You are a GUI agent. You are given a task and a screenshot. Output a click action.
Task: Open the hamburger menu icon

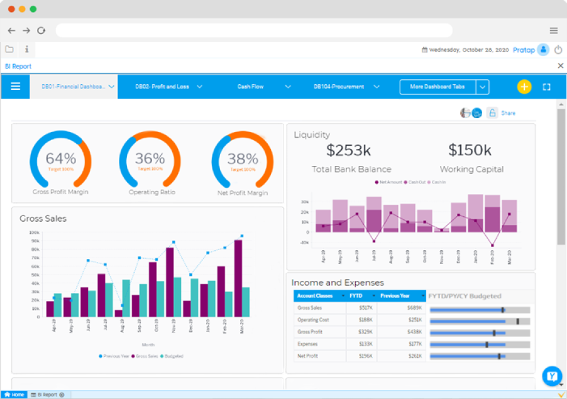(14, 87)
